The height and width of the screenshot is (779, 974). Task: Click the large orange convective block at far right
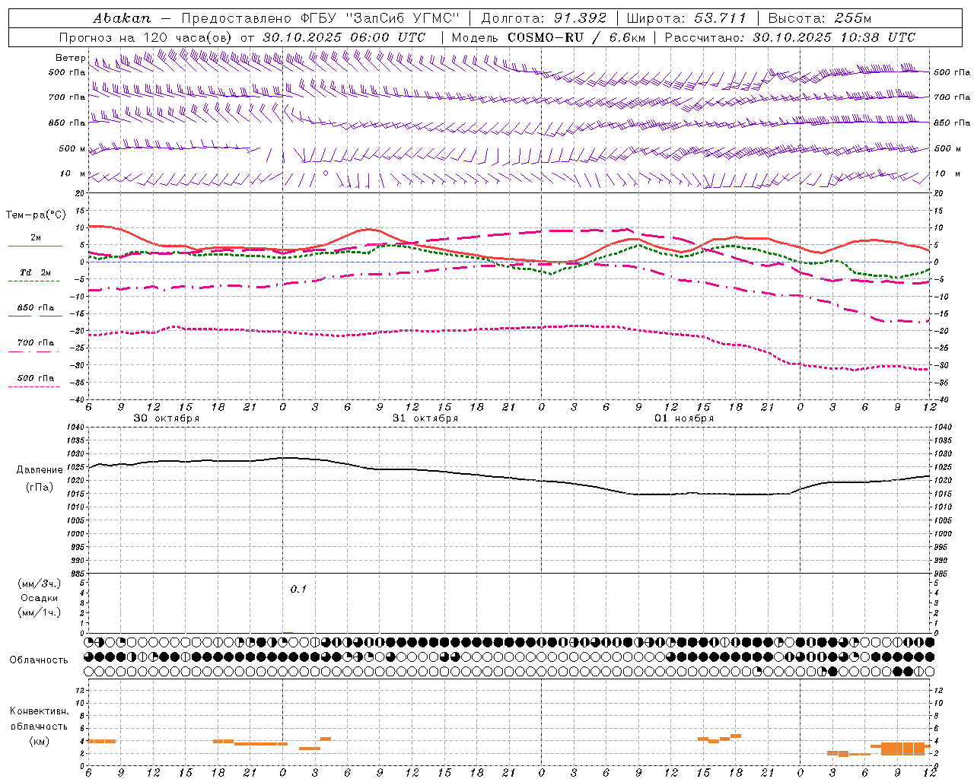click(903, 749)
